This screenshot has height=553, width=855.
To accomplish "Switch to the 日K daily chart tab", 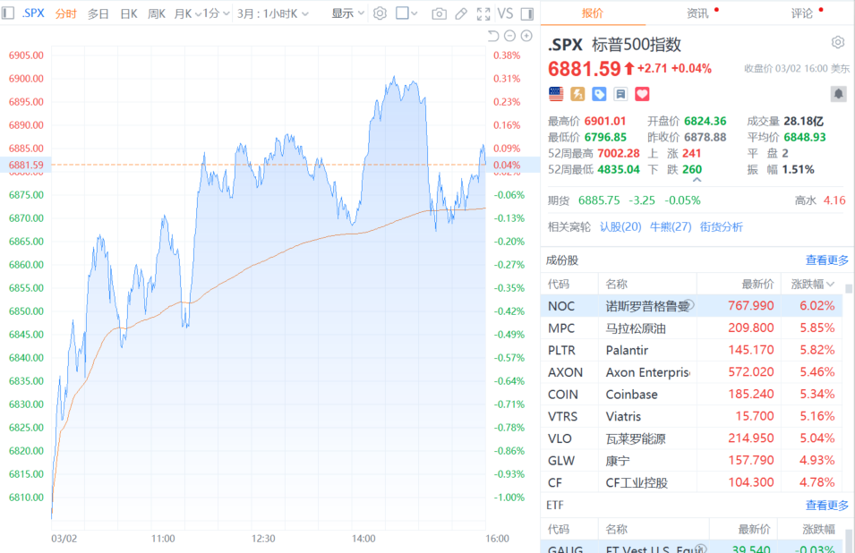I will click(x=129, y=13).
